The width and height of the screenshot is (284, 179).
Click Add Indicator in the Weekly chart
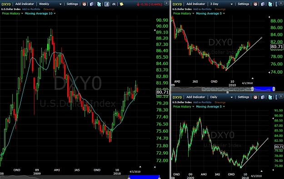[25, 4]
